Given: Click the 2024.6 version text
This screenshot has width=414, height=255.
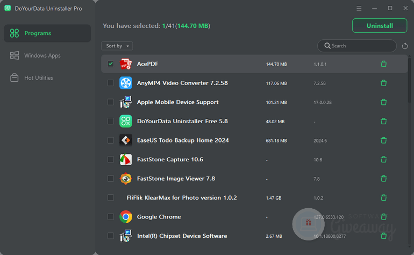Looking at the screenshot, I should click(320, 140).
